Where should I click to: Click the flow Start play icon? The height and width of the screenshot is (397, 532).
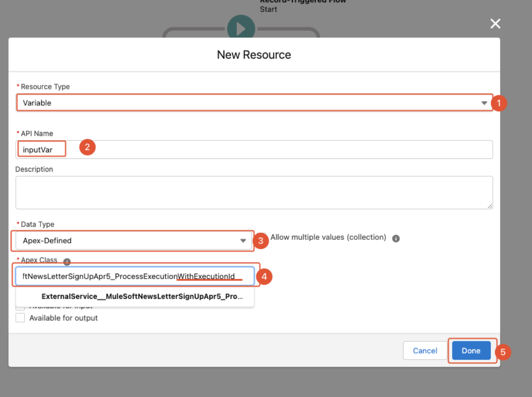coord(241,29)
